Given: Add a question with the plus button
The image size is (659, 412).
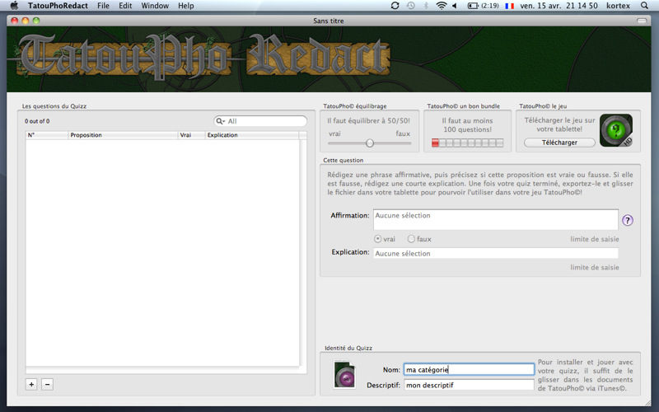Looking at the screenshot, I should [x=31, y=384].
